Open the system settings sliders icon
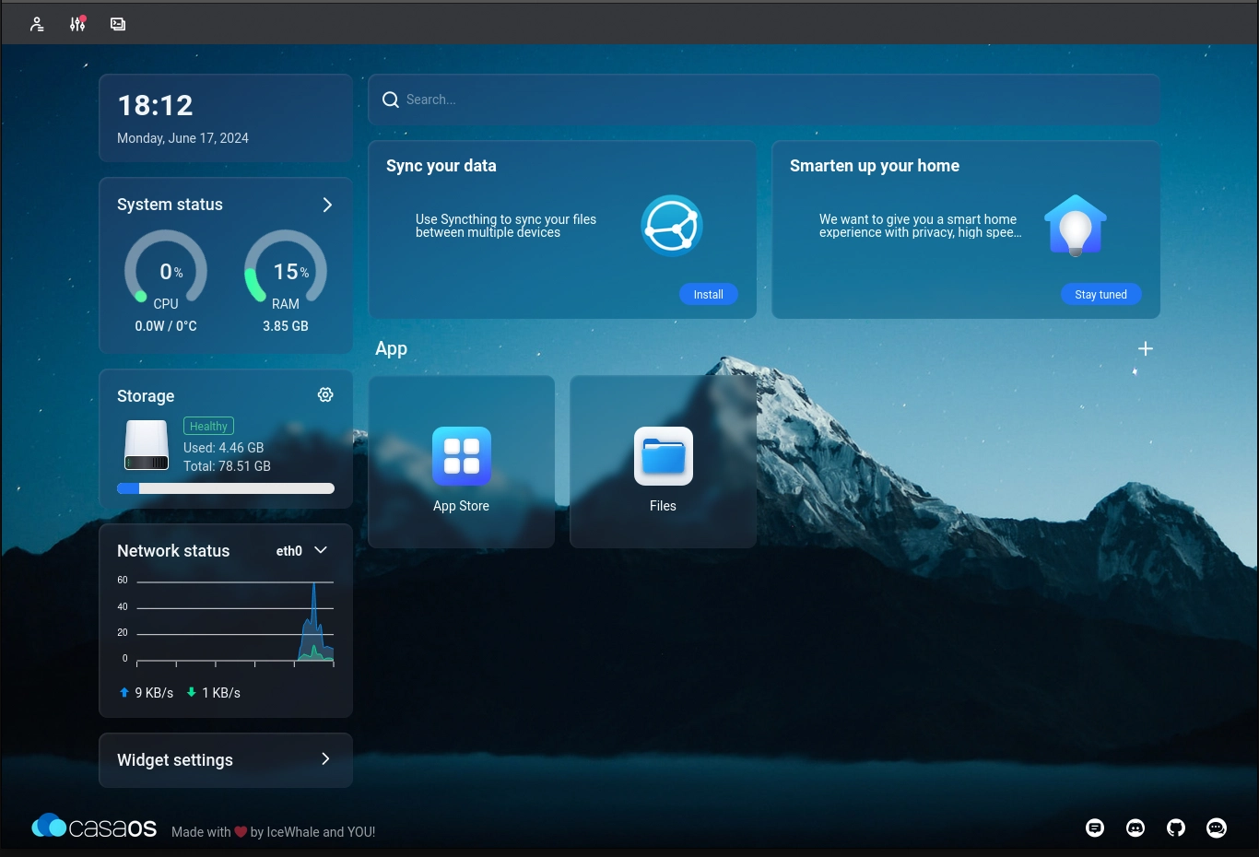1259x857 pixels. (x=77, y=24)
